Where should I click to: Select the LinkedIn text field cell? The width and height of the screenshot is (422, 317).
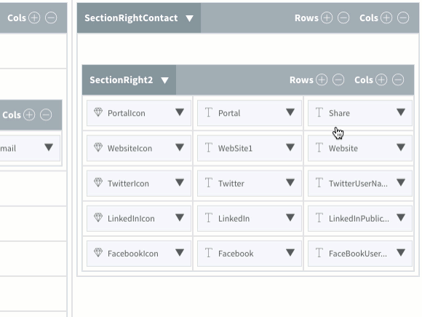250,218
